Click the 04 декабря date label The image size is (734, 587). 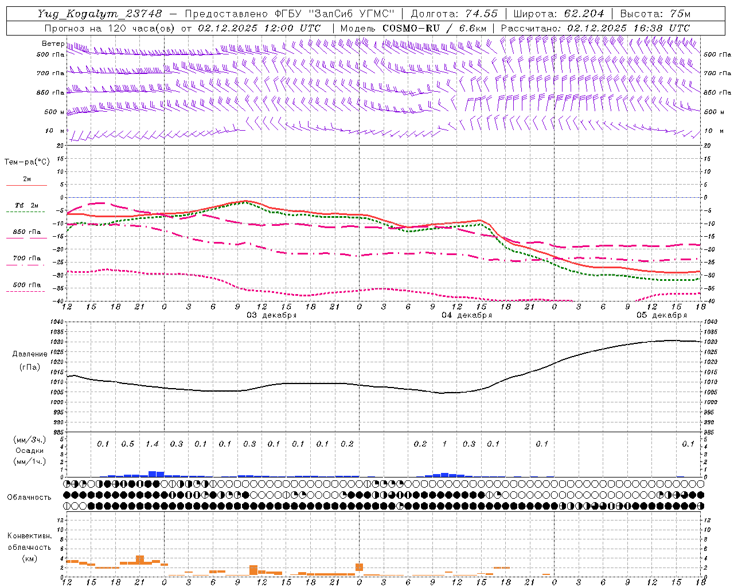(x=467, y=315)
